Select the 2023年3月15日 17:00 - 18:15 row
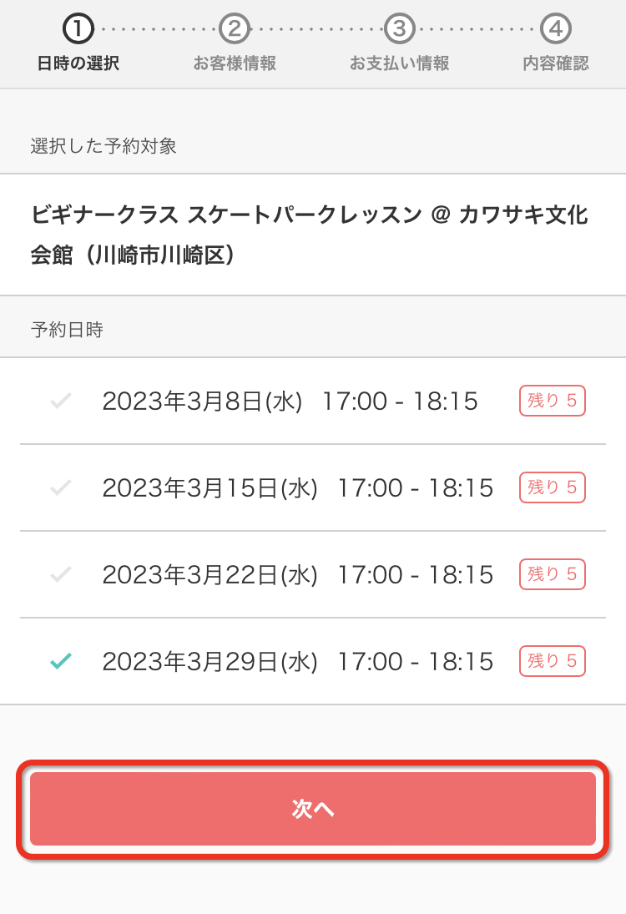The width and height of the screenshot is (626, 914). (x=313, y=487)
